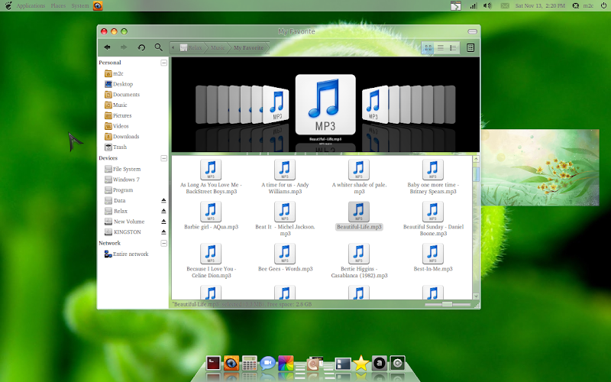611x382 pixels.
Task: Click the file list scrollbar up arrow
Action: tap(476, 159)
